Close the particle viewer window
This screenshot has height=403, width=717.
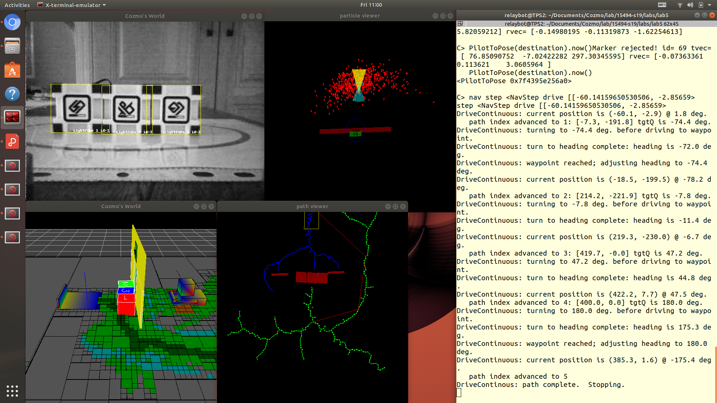(450, 16)
